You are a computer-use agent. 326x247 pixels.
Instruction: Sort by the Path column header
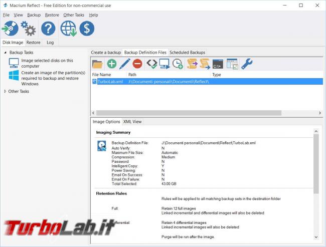pos(169,75)
